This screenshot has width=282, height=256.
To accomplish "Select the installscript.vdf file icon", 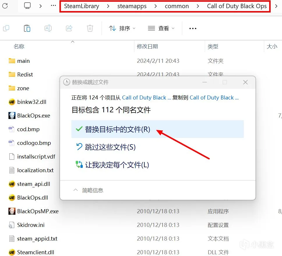I will [12, 157].
